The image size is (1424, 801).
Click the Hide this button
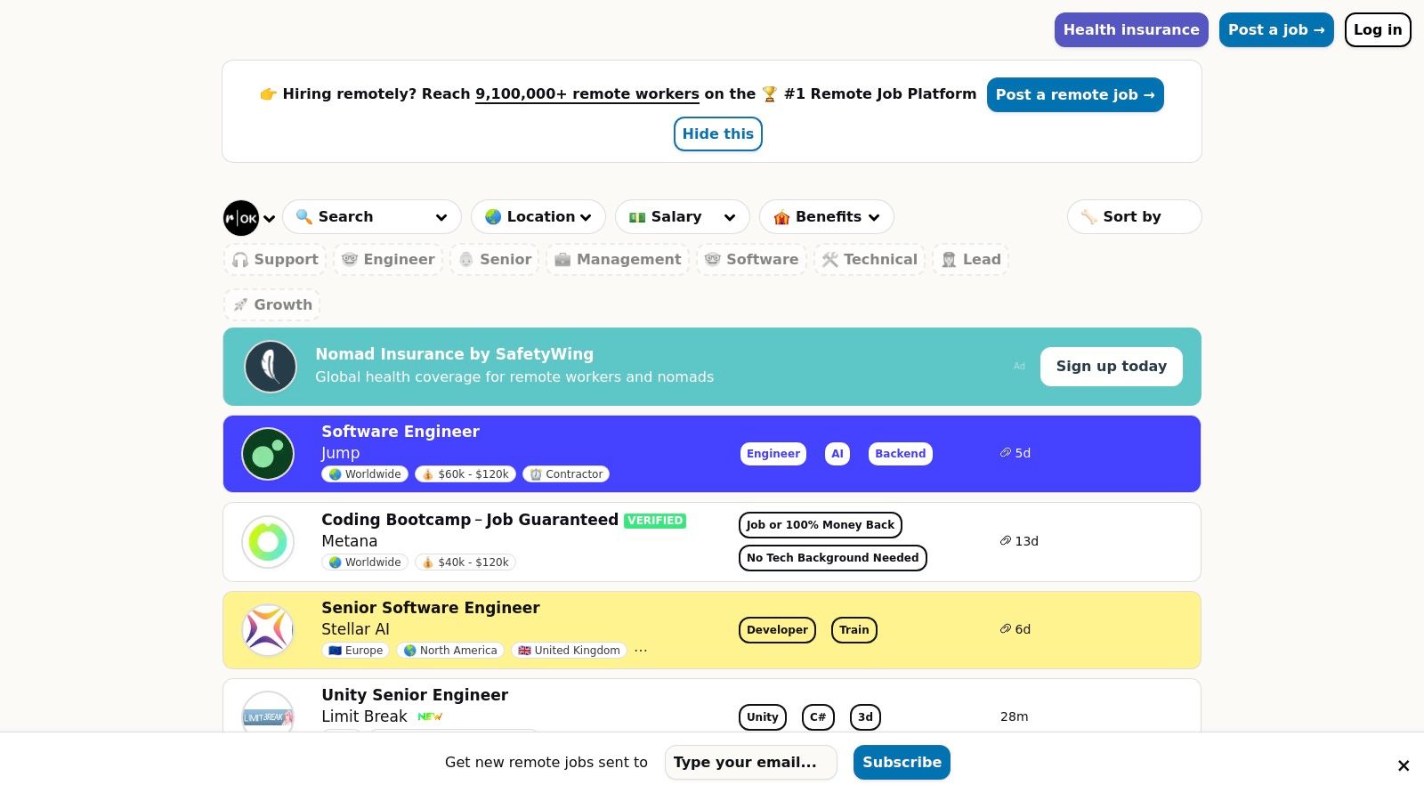pyautogui.click(x=717, y=134)
